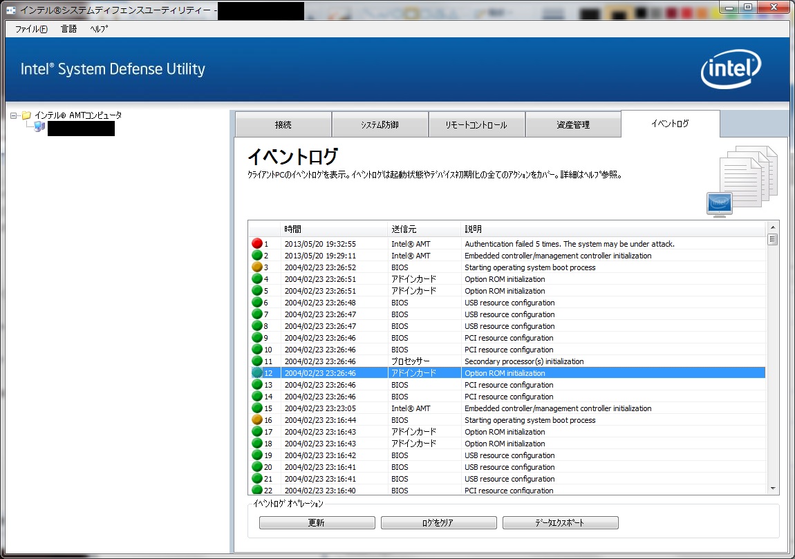
Task: Select event 15 'Embedded controller/management controller initialization'
Action: coord(558,408)
